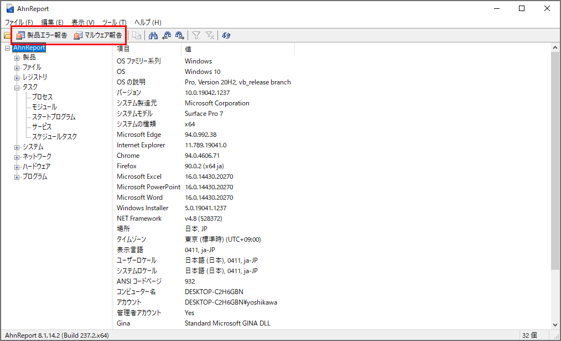Click the 32 個 status bar count
Image resolution: width=561 pixels, height=341 pixels.
[x=529, y=335]
